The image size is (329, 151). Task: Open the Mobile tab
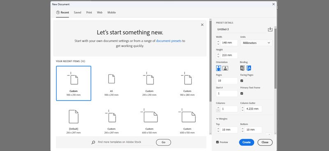[x=111, y=13]
